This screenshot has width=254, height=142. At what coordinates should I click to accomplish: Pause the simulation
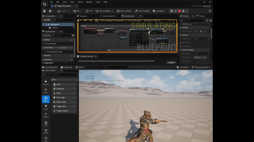[x=171, y=11]
